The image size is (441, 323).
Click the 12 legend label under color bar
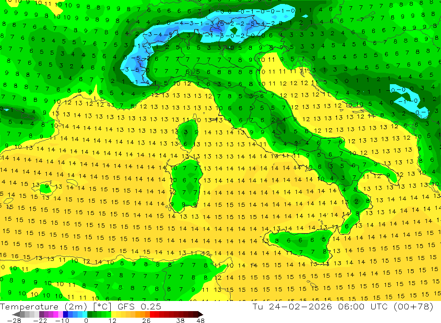pyautogui.click(x=112, y=320)
